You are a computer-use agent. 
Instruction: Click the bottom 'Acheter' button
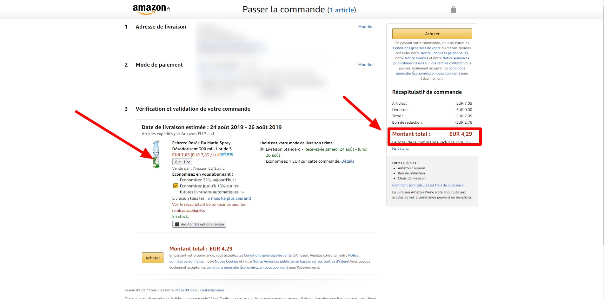pos(152,258)
